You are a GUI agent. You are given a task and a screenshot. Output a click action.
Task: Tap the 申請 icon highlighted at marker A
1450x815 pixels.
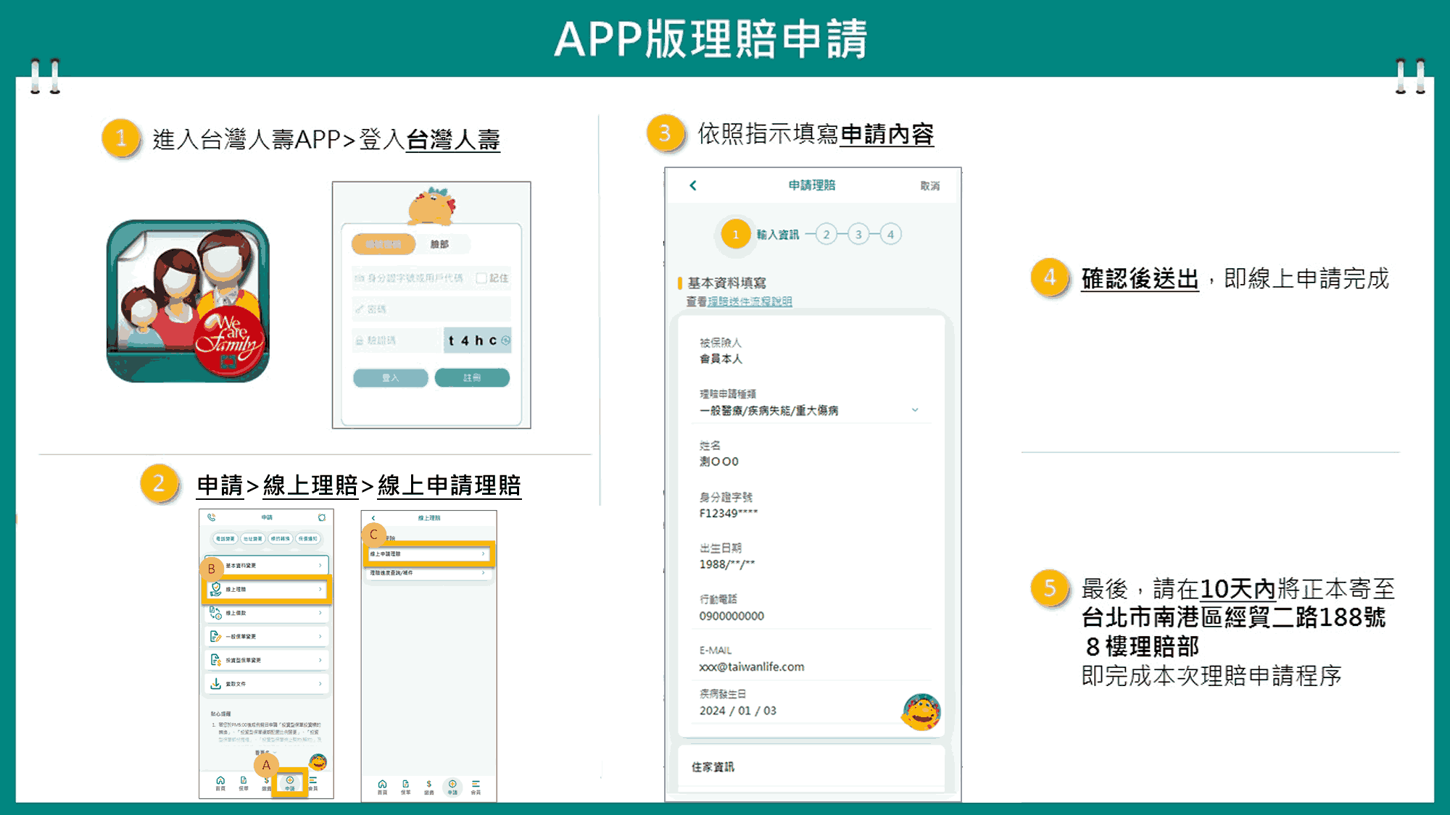(x=290, y=782)
